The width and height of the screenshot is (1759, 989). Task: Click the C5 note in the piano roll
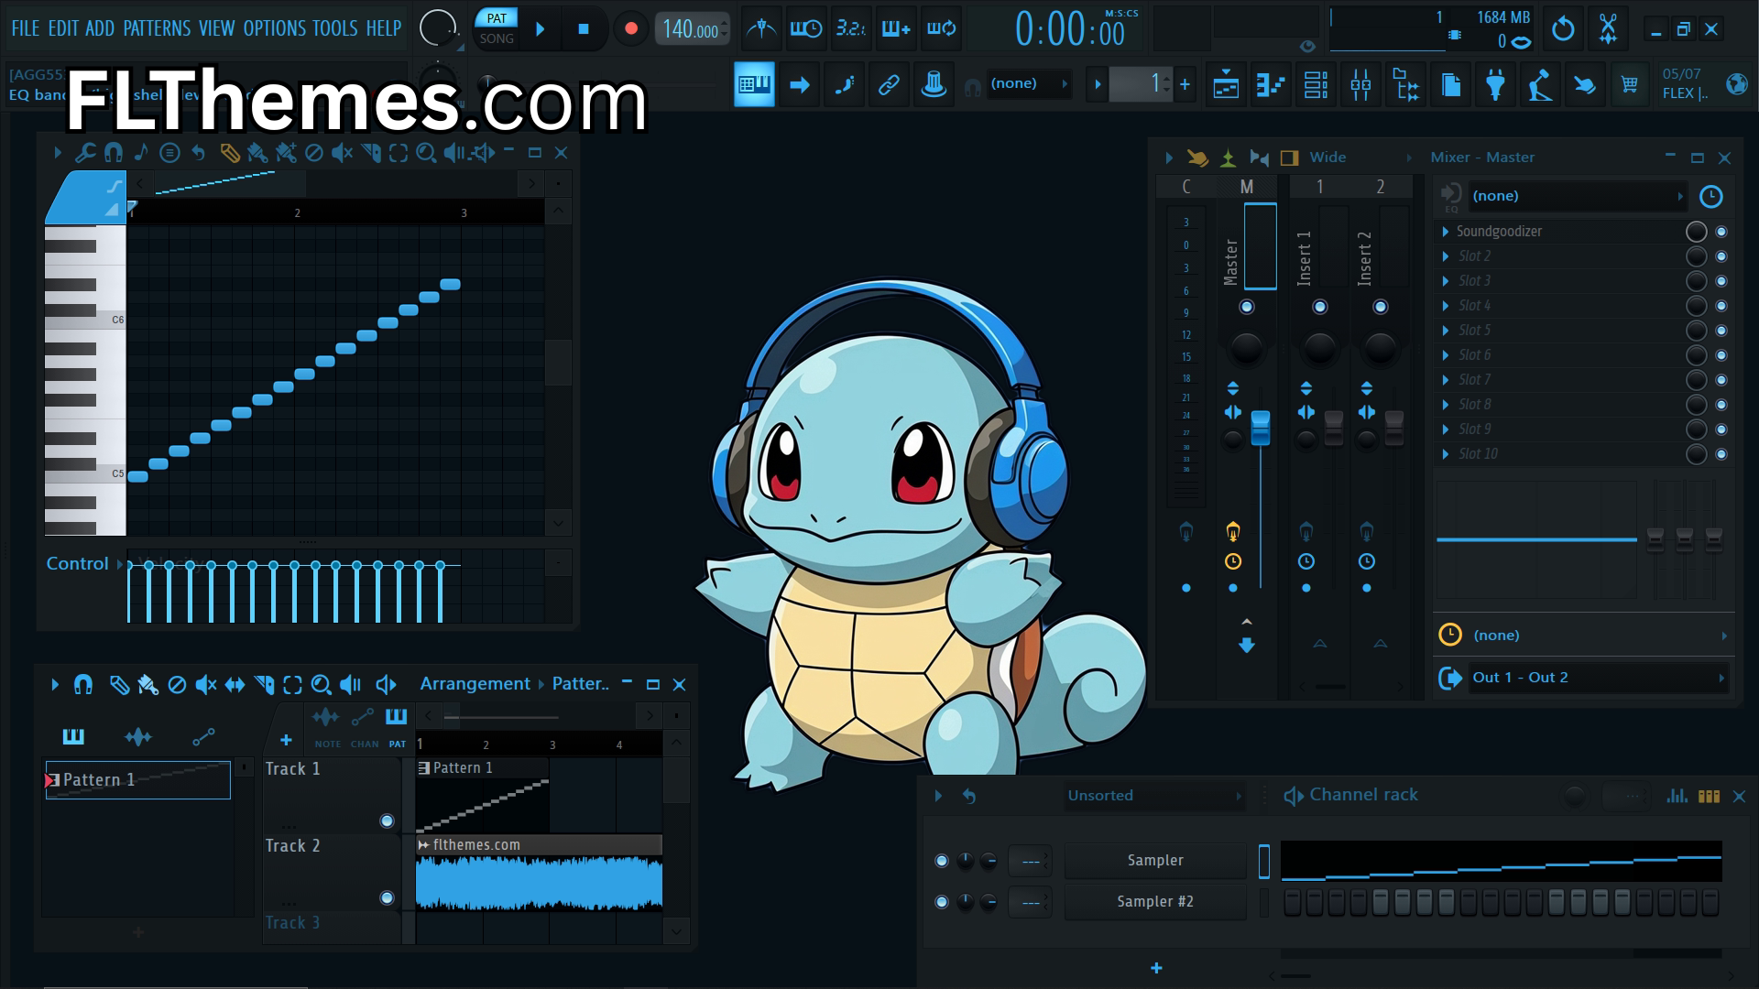tap(137, 476)
